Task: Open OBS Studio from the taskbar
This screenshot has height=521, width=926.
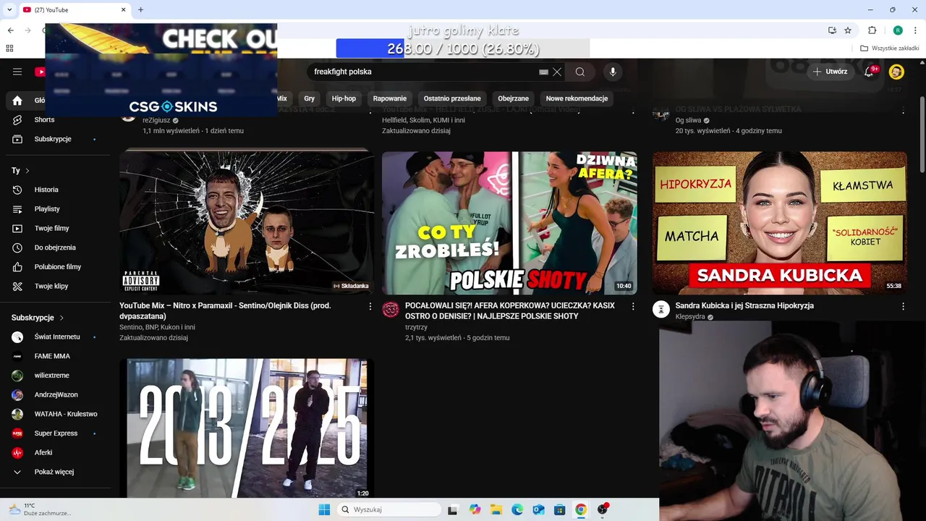Action: tap(602, 509)
